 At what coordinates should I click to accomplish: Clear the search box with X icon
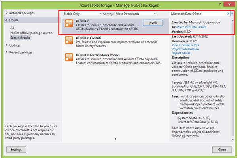point(228,13)
